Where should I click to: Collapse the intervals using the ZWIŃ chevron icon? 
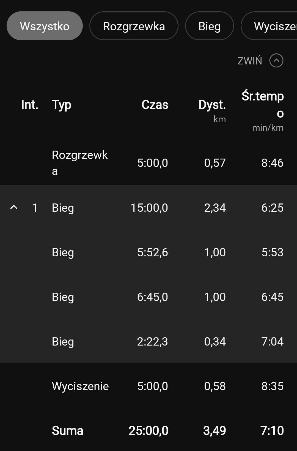point(276,61)
